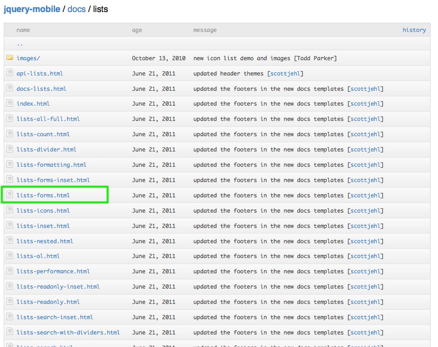This screenshot has height=347, width=438.
Task: Open lists-formatting.html
Action: coord(52,165)
